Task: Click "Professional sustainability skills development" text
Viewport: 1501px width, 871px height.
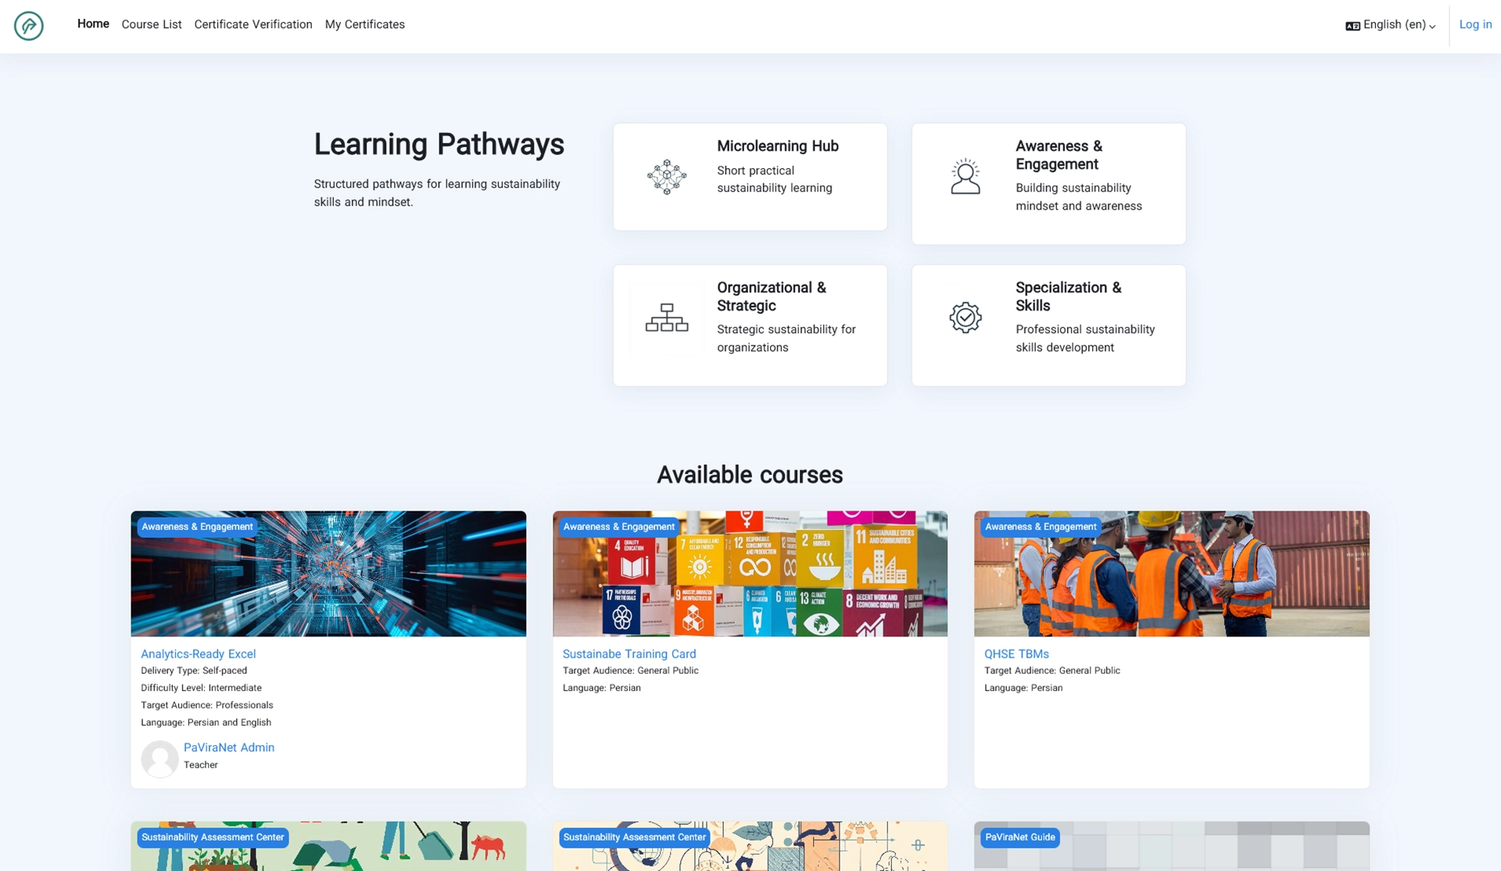Action: click(x=1085, y=339)
